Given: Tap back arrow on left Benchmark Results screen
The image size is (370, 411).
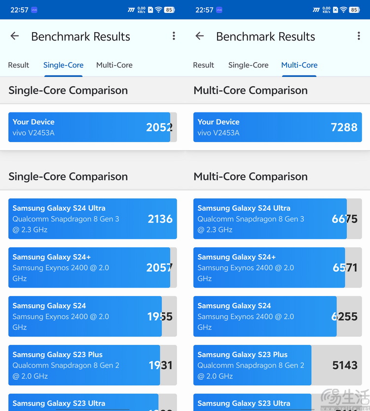Looking at the screenshot, I should coord(15,36).
